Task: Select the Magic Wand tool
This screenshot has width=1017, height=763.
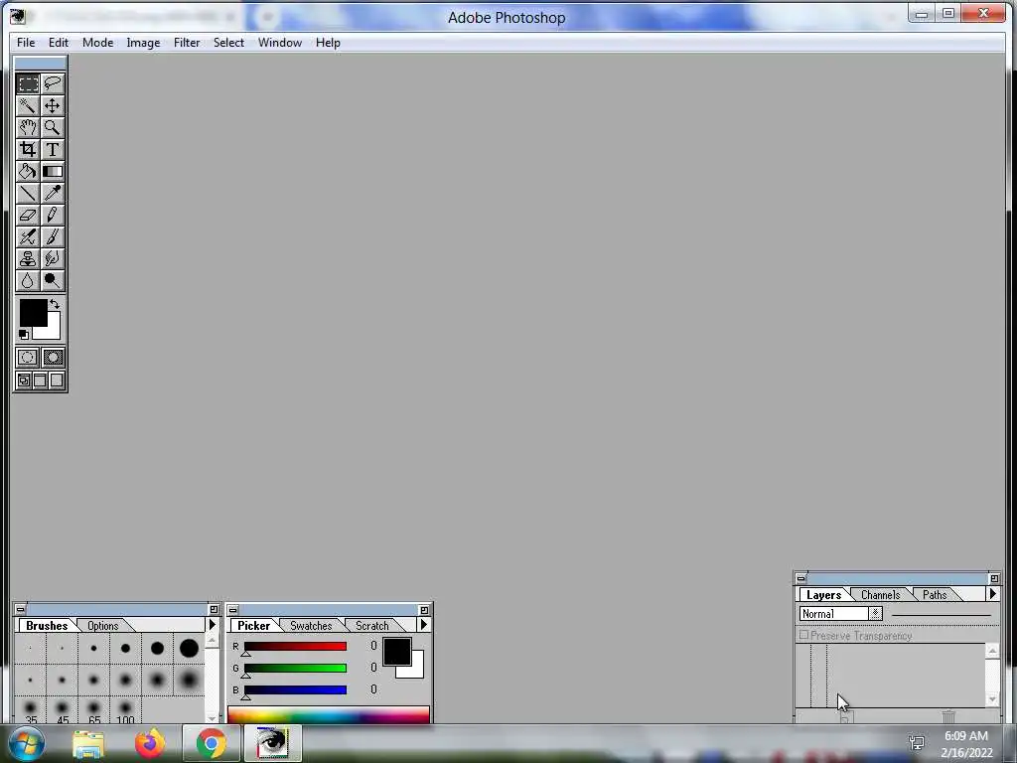Action: (28, 105)
